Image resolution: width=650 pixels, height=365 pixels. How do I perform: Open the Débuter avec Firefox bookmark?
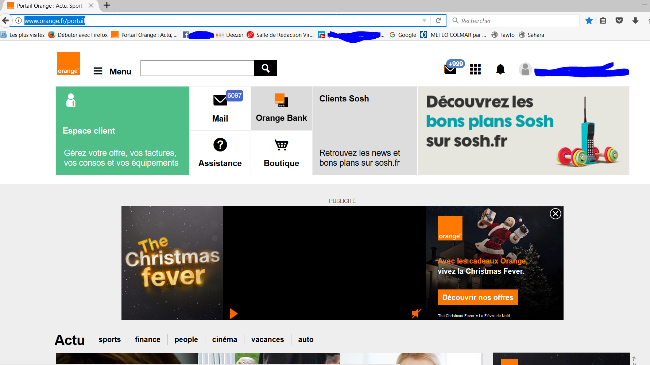click(78, 35)
